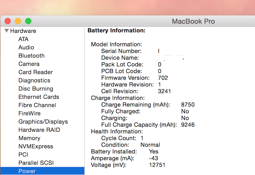255x175 pixels.
Task: Click the Device Name label
Action: coord(120,58)
